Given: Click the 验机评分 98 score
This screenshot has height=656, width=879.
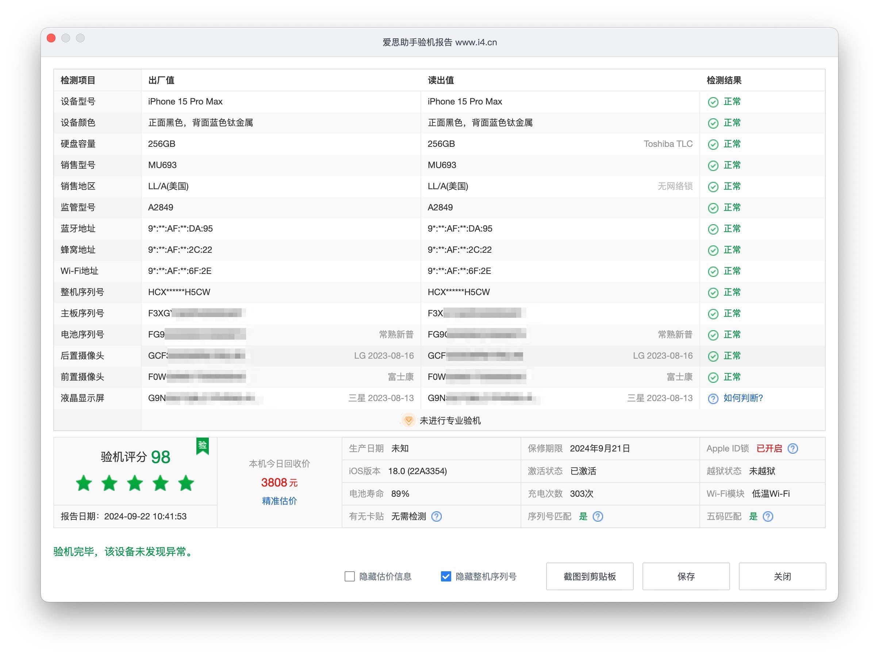Looking at the screenshot, I should point(135,457).
